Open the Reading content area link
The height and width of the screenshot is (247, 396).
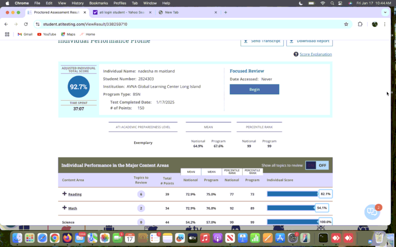pos(75,194)
